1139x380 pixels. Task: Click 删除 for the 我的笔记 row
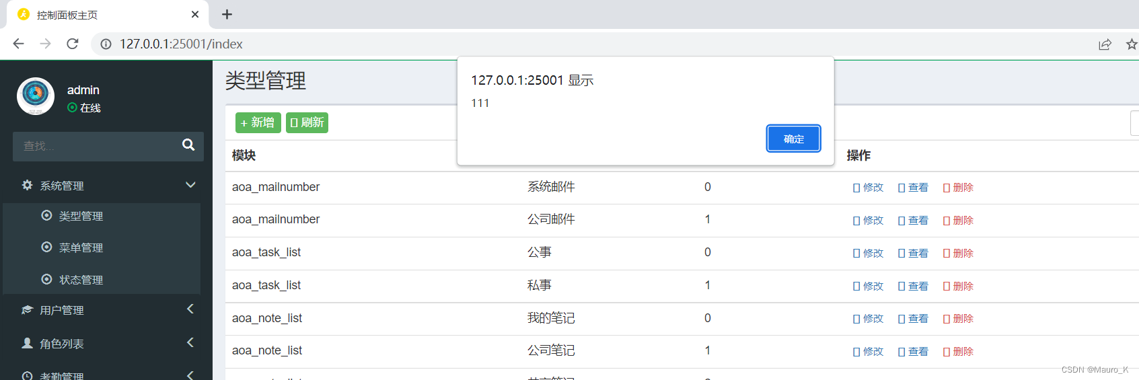coord(958,319)
